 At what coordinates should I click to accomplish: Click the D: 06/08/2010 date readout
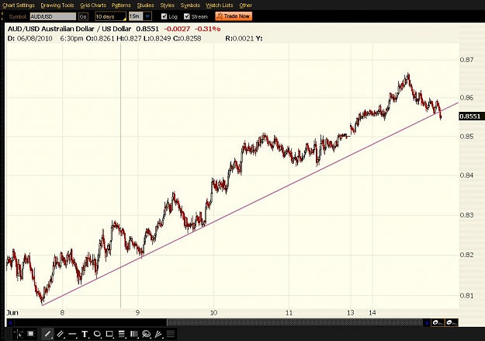tap(30, 38)
